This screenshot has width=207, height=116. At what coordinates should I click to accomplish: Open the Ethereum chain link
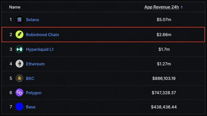(35, 64)
